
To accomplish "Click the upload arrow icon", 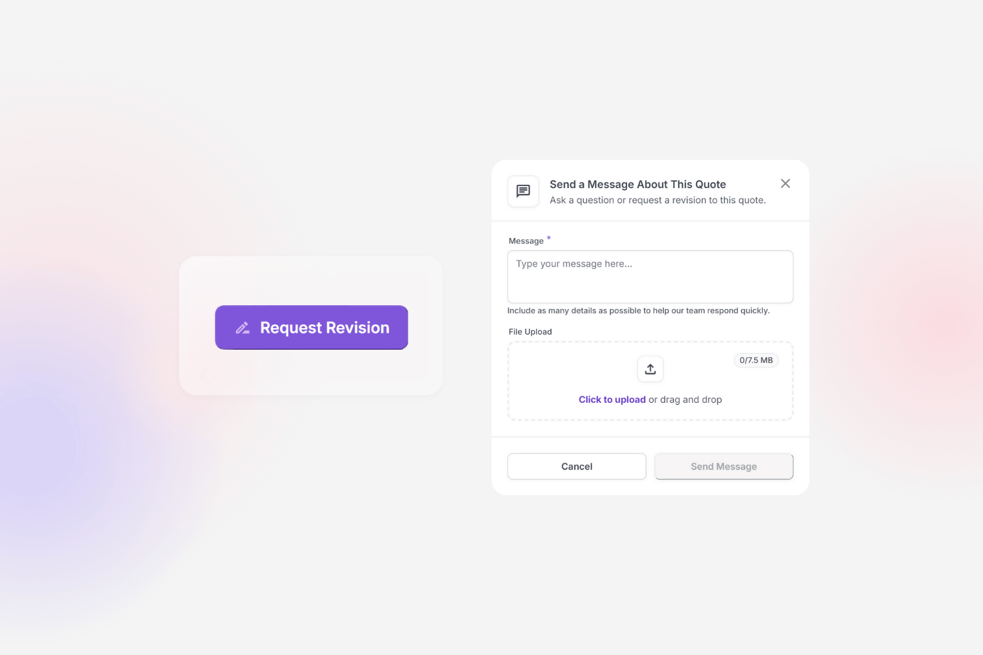I will click(650, 369).
